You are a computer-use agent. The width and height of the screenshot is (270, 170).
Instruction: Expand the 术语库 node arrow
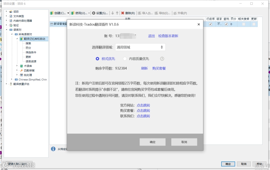(x=17, y=66)
